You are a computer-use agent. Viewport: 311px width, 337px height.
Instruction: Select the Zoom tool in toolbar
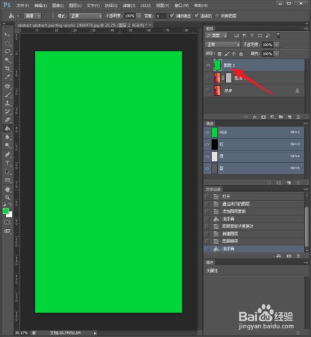point(7,198)
